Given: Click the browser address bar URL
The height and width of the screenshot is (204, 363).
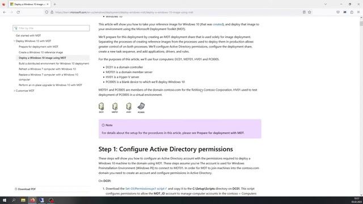Looking at the screenshot, I should tap(124, 12).
